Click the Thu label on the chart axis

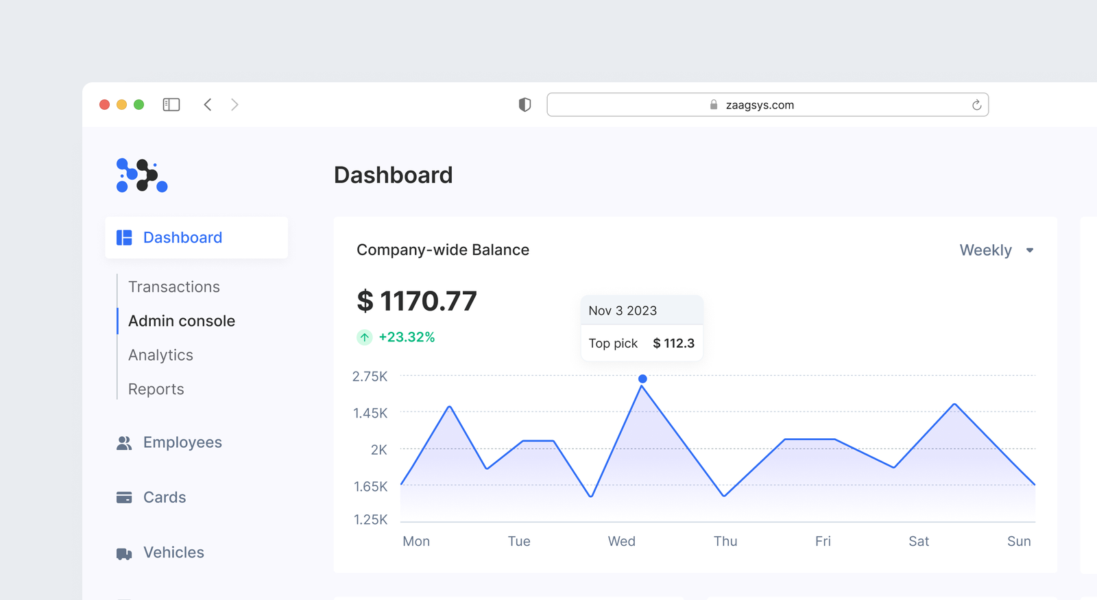pos(725,542)
